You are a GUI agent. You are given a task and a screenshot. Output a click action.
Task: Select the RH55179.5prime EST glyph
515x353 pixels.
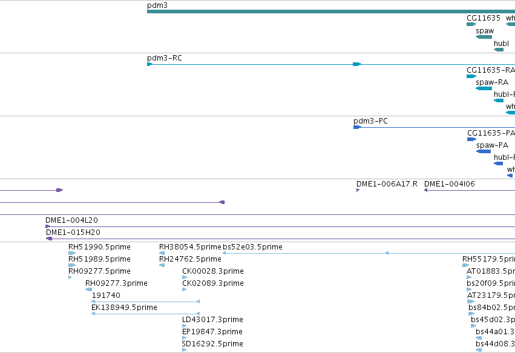(466, 265)
